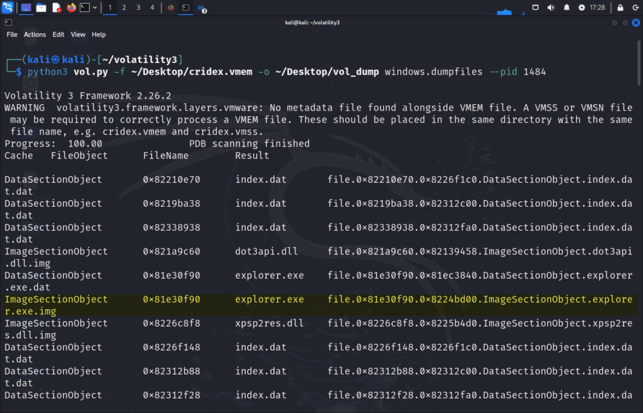Click the PDB scanning finished text
The height and width of the screenshot is (413, 643).
coord(249,144)
